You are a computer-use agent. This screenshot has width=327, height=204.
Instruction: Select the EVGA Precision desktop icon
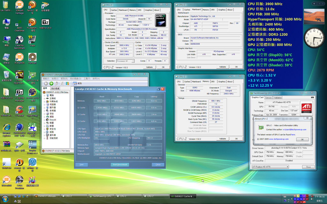point(19,183)
